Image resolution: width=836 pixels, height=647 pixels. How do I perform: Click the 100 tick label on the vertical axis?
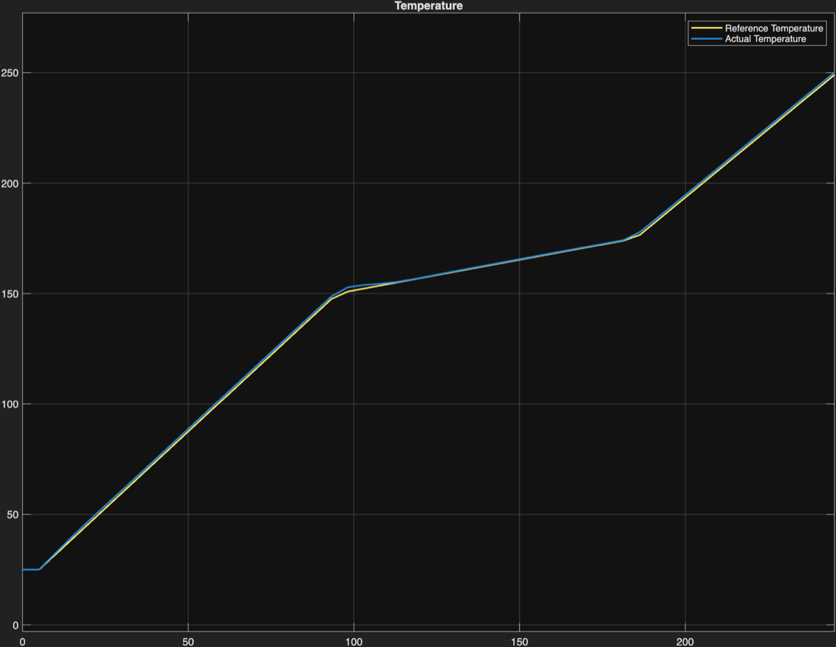click(10, 404)
